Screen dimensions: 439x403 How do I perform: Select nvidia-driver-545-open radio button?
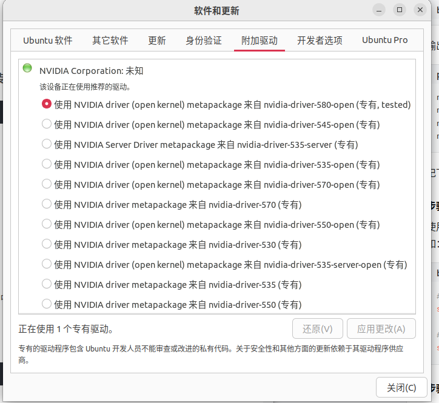click(47, 124)
